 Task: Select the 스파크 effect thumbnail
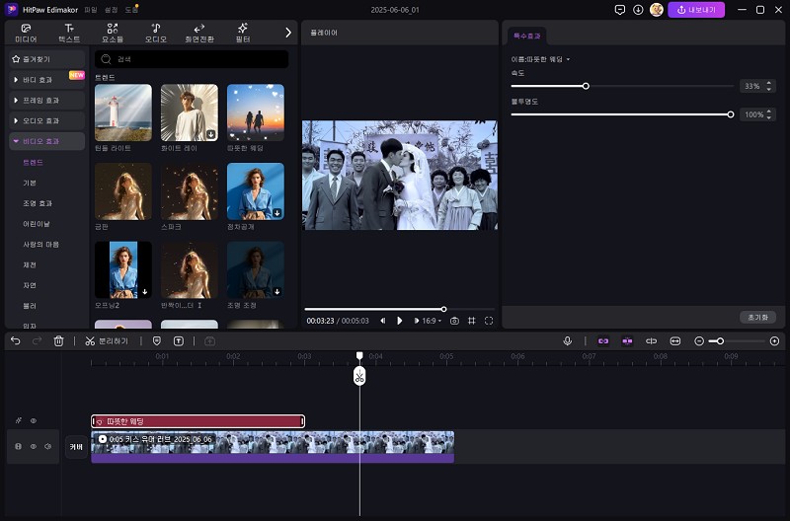click(x=190, y=191)
